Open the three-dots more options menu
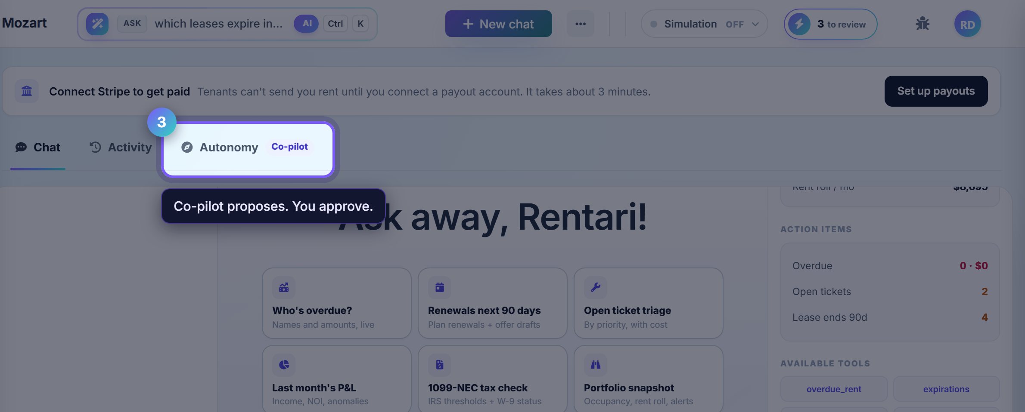Image resolution: width=1025 pixels, height=412 pixels. [581, 24]
